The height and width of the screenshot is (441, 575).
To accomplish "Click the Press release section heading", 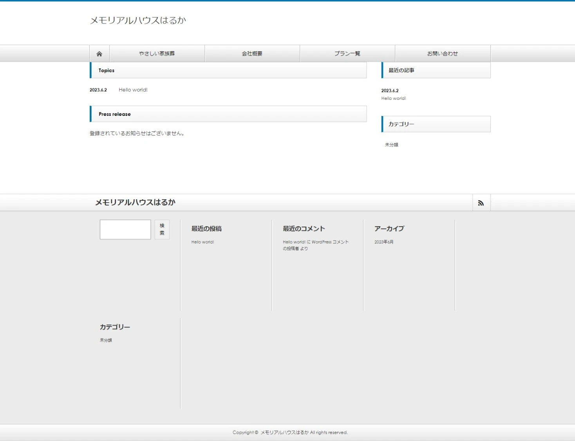I will pos(115,114).
